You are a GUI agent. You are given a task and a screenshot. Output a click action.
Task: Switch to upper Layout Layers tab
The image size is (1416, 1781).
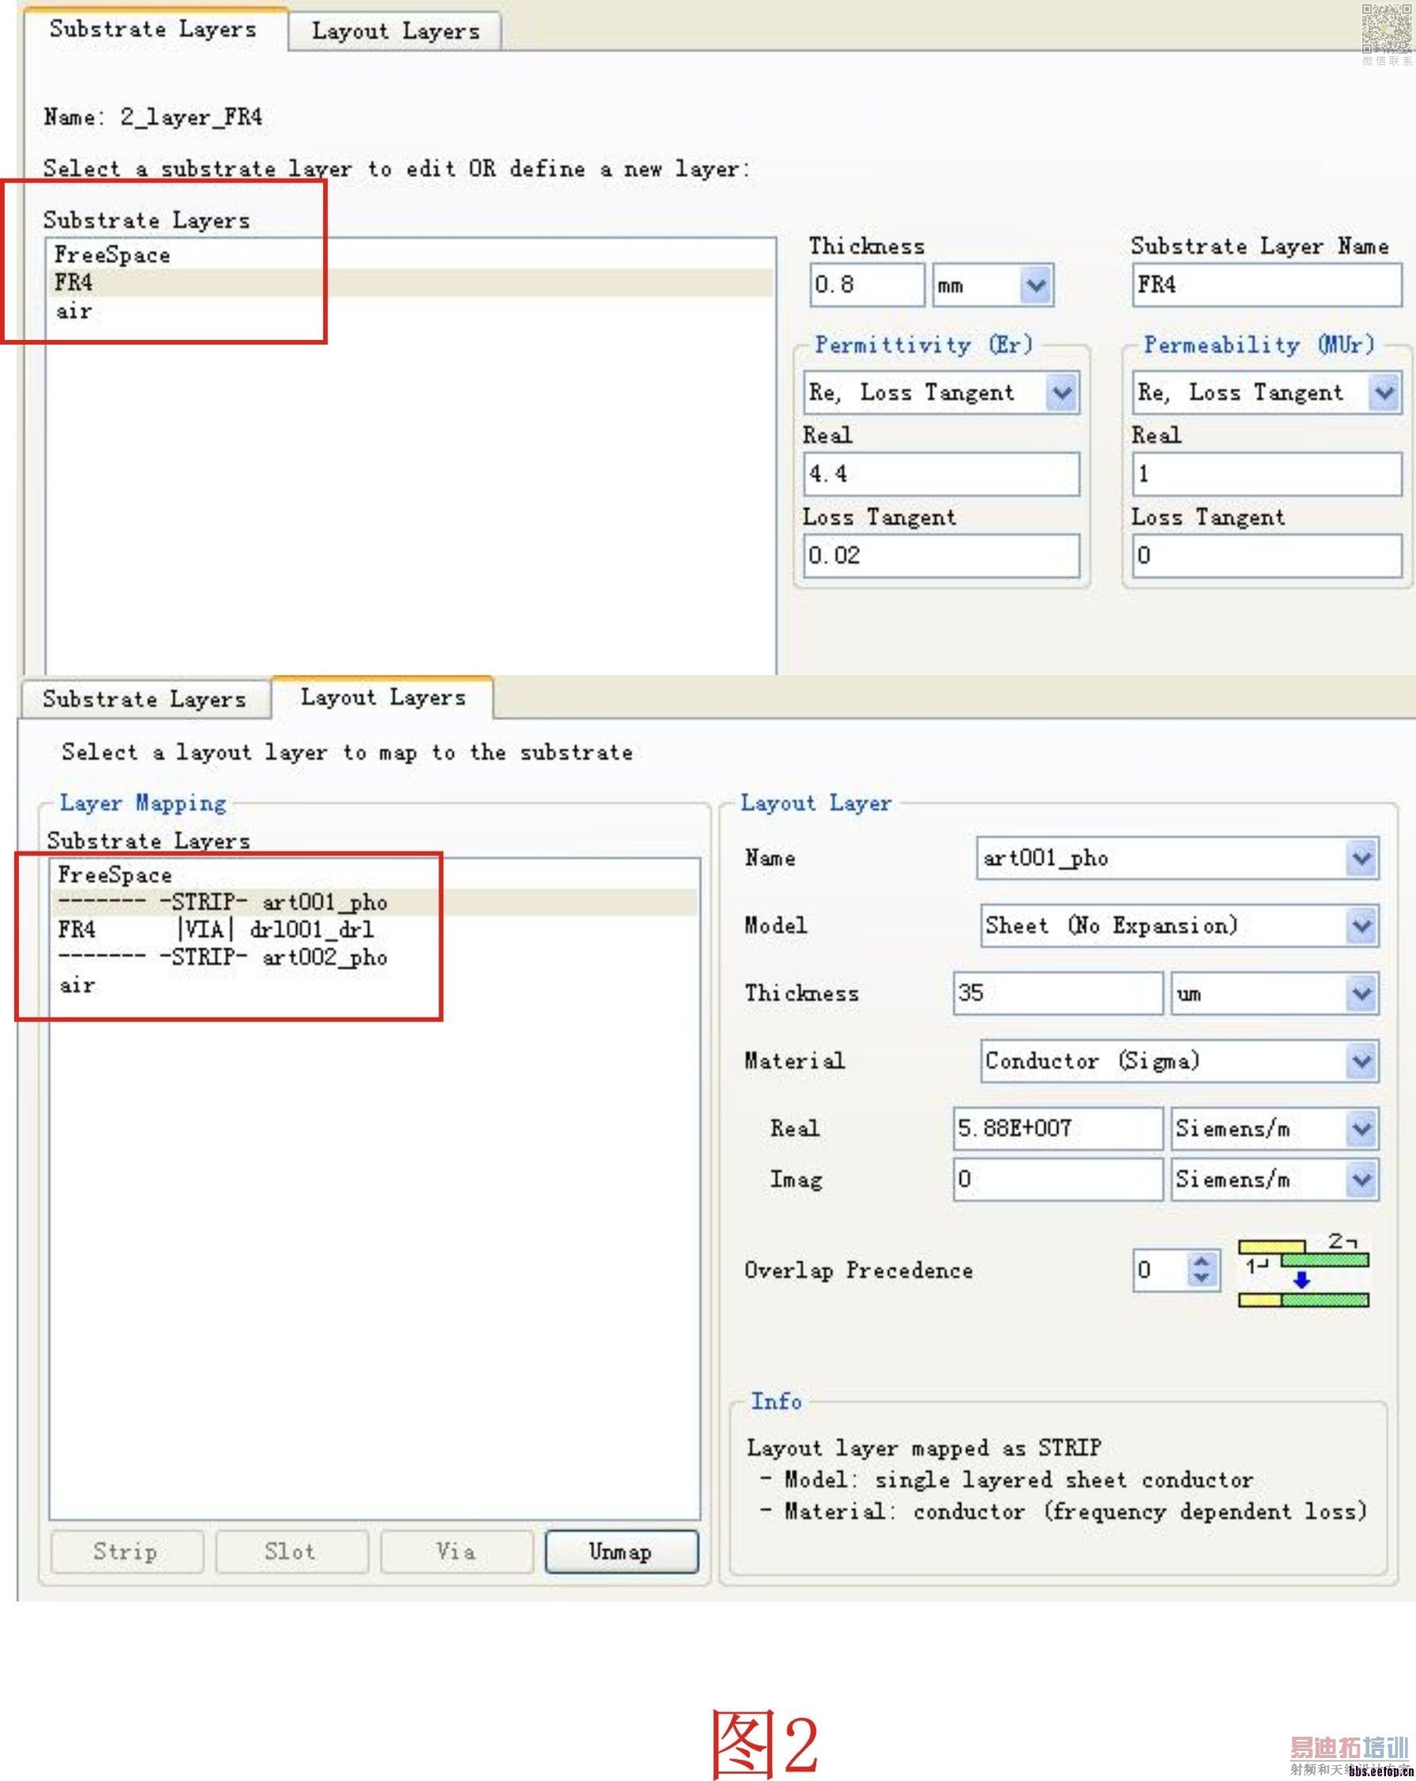pos(394,32)
